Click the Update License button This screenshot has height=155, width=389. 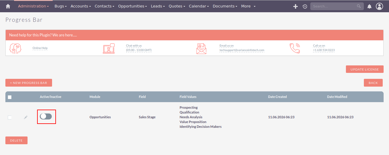(x=365, y=69)
